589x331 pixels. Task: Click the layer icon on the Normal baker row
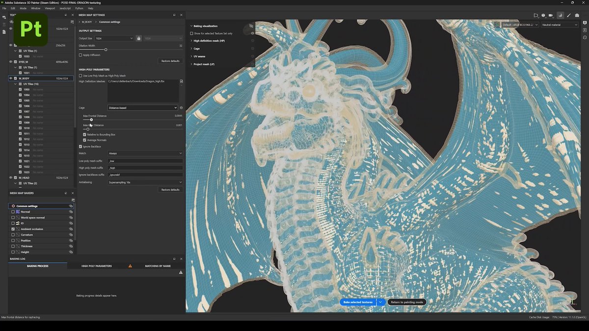click(x=71, y=212)
